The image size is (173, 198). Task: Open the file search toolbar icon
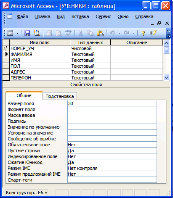(37, 33)
